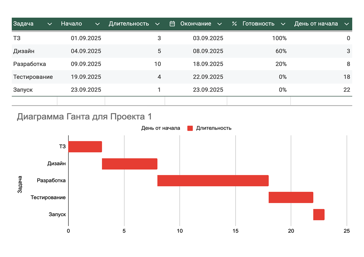Select duration value 5 in Дизайн row
Screen dimensions: 364x257
159,51
